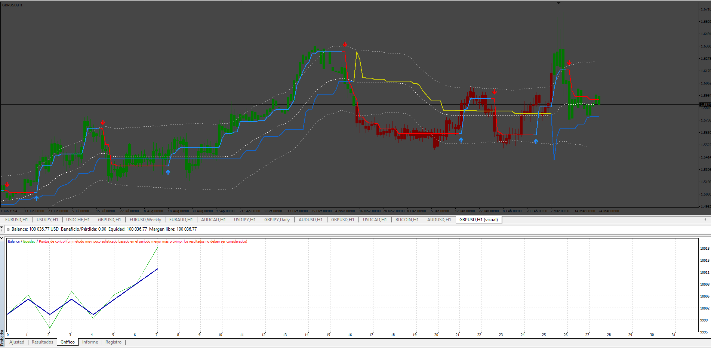Click the 4 Nov 00:00 time axis label
Screen dimensions: 711x348
[x=345, y=211]
